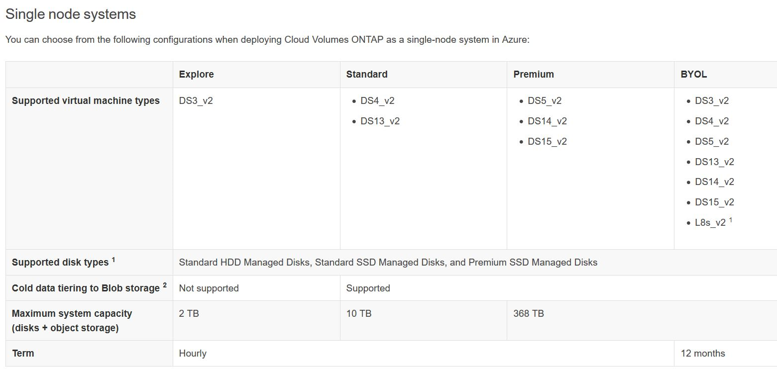The width and height of the screenshot is (777, 369).
Task: Click the L8s_v2 entry in BYOL list
Action: tap(710, 223)
